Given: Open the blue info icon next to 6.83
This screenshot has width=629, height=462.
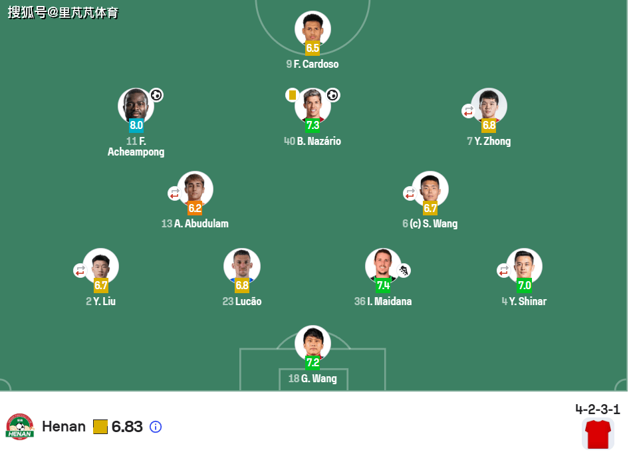Looking at the screenshot, I should point(156,427).
